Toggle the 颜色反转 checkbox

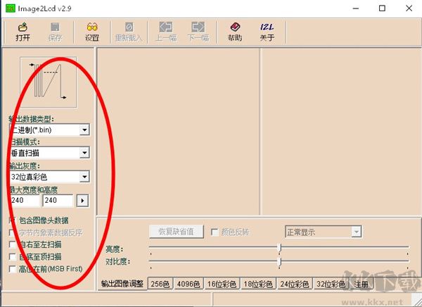[215, 232]
